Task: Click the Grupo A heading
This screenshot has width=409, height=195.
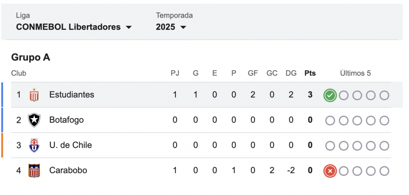Action: pyautogui.click(x=31, y=57)
